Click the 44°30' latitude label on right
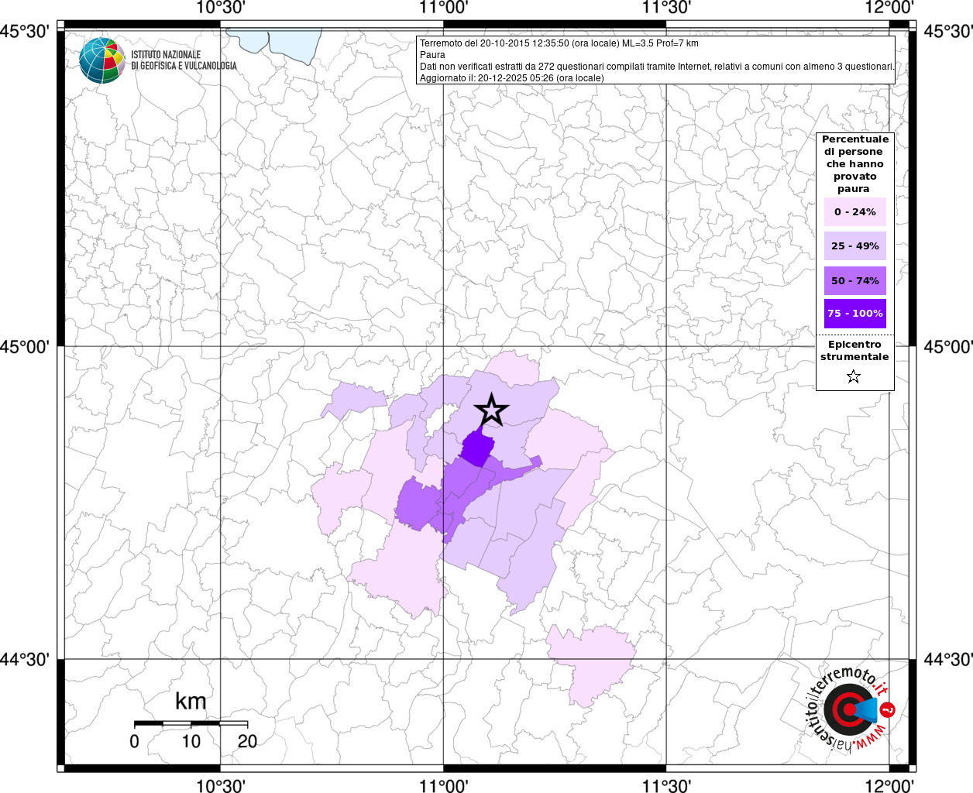The image size is (973, 793). tap(948, 659)
